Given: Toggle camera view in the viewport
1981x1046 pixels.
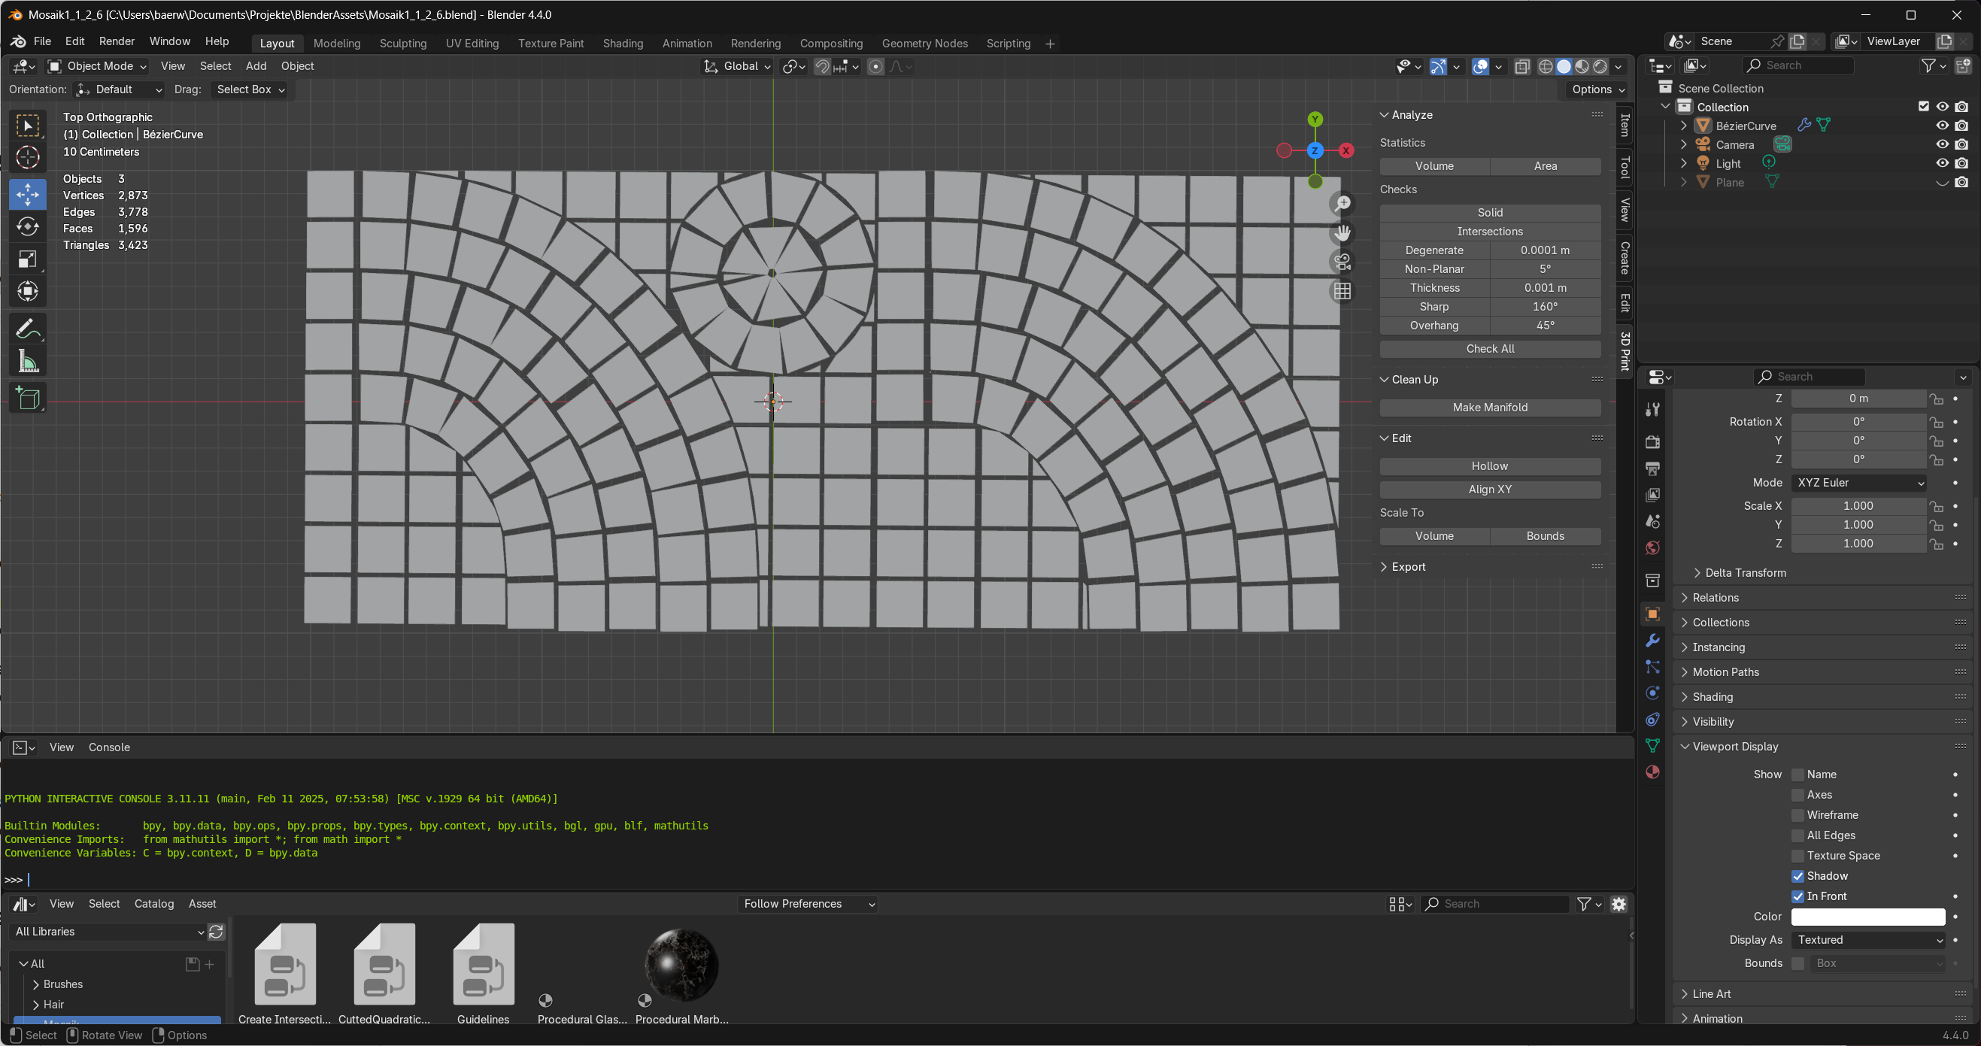Looking at the screenshot, I should point(1342,262).
